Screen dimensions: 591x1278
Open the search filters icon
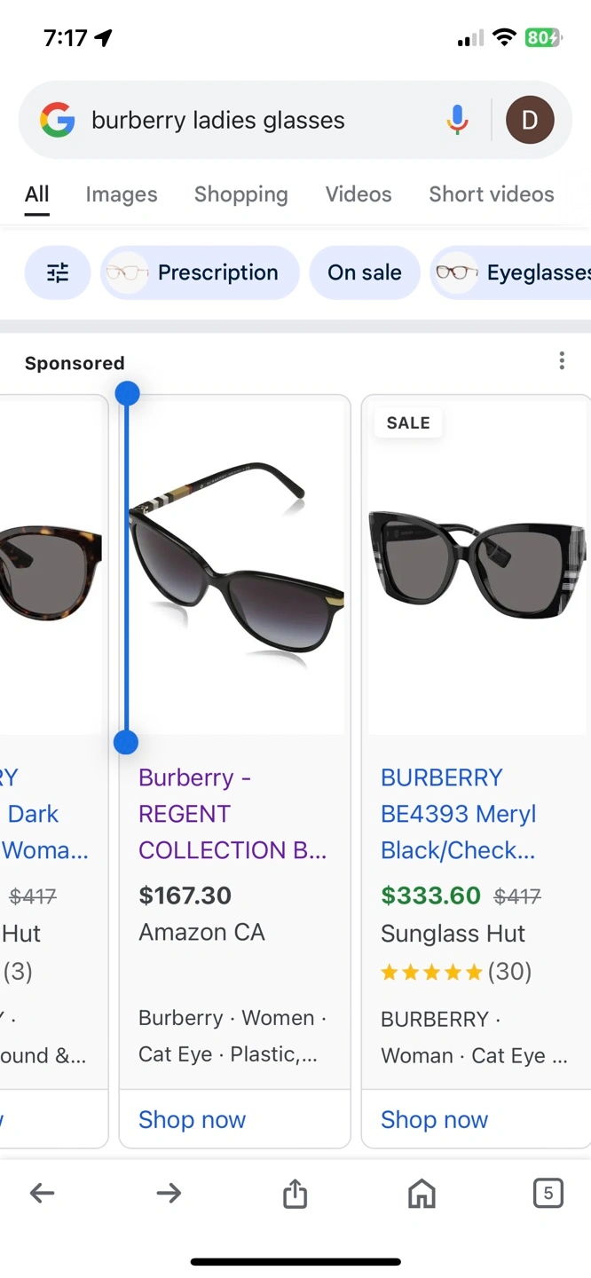point(58,272)
